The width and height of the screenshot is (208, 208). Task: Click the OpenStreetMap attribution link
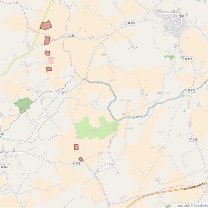[201, 206]
